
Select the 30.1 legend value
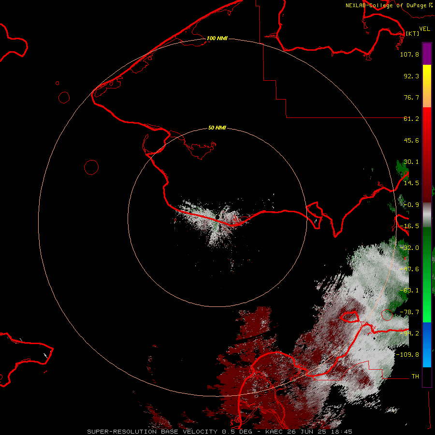pos(411,162)
